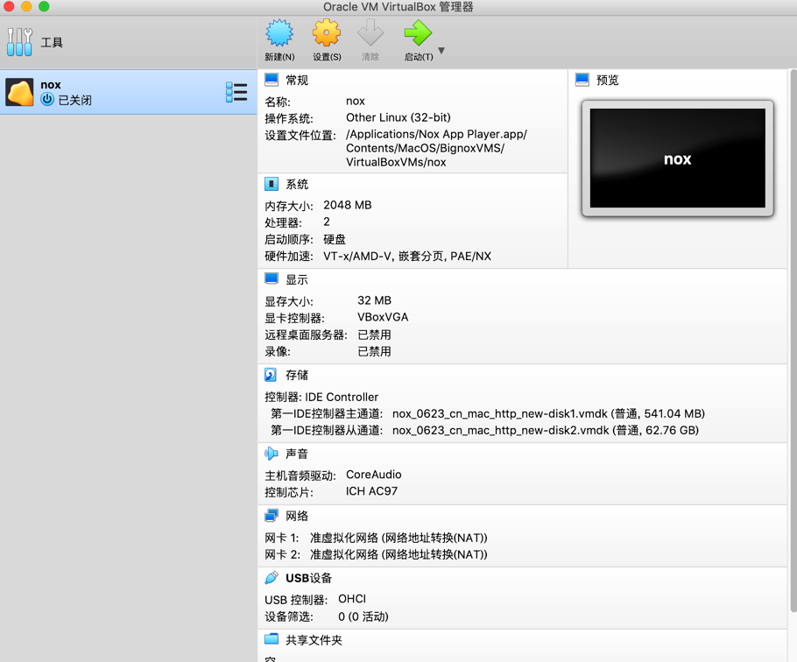
Task: Select the nox virtual machine entry
Action: click(x=128, y=92)
